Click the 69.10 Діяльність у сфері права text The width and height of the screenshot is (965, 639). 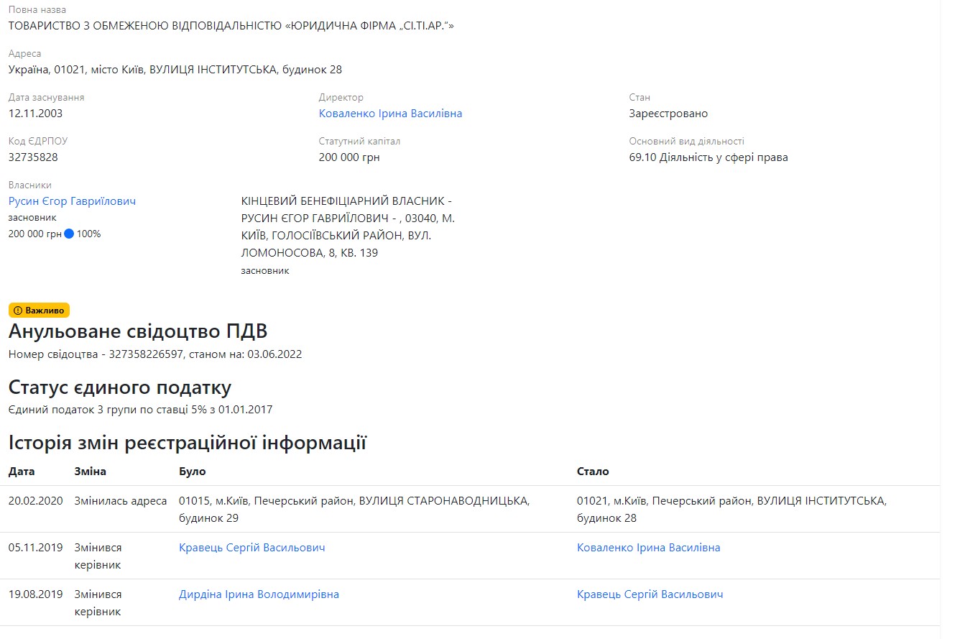[x=708, y=157]
